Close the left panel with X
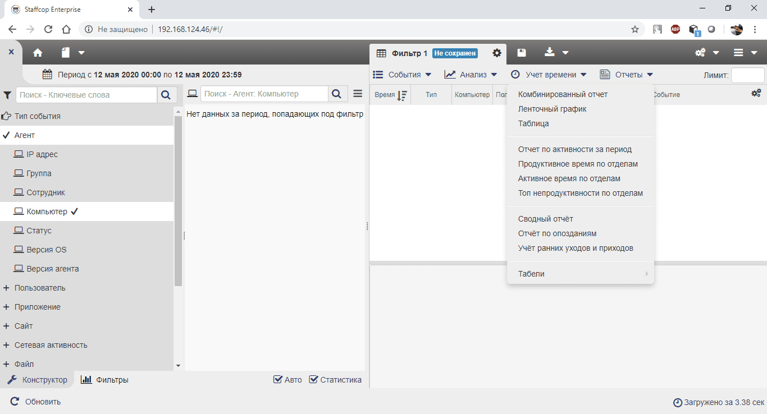 click(x=11, y=52)
